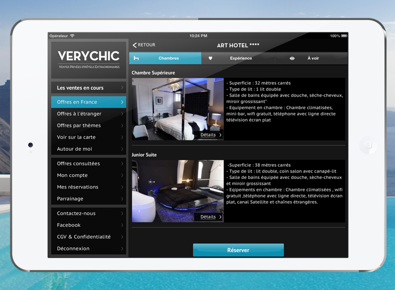Open Voir sur la carte
This screenshot has width=395, height=290.
[x=89, y=137]
